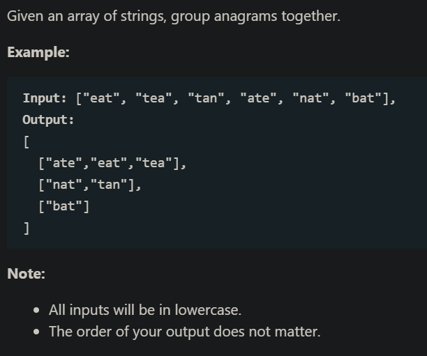Click "tan" string in the Input line
This screenshot has width=427, height=356.
click(205, 98)
